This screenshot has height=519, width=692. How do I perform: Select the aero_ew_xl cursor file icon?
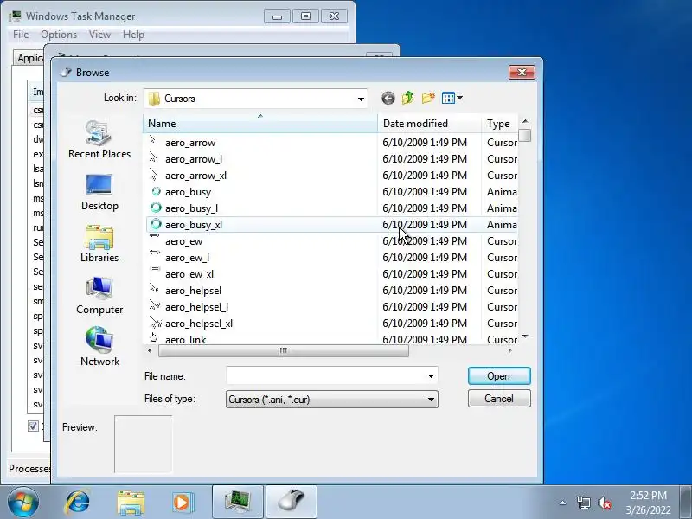[155, 269]
